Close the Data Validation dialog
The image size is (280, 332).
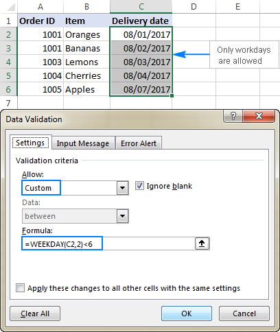[259, 116]
